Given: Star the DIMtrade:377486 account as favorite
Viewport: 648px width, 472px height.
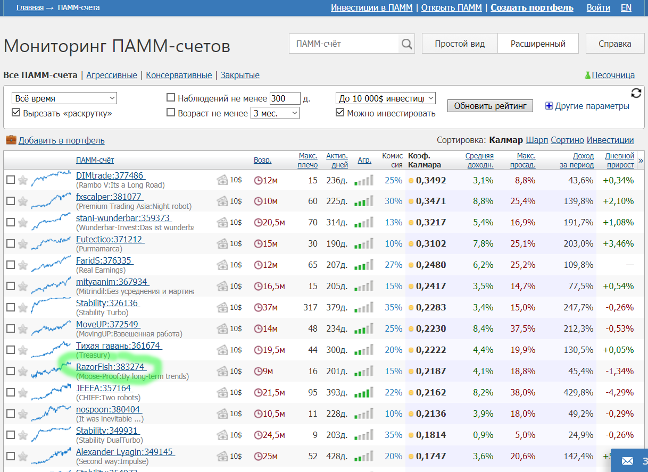Looking at the screenshot, I should tap(23, 180).
